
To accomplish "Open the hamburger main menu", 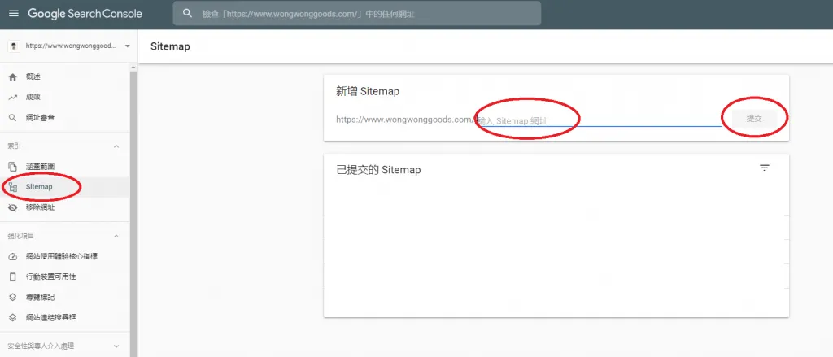I will (13, 14).
